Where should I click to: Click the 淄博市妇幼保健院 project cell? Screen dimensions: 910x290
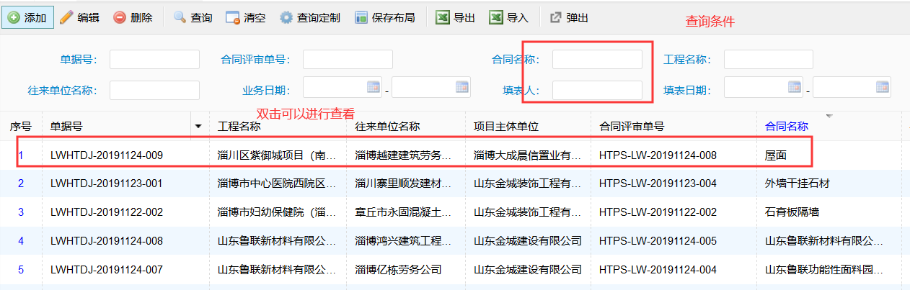277,212
